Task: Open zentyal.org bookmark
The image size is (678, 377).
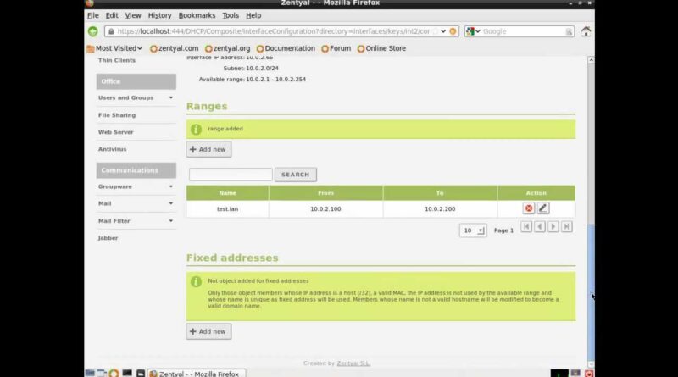Action: coord(227,48)
